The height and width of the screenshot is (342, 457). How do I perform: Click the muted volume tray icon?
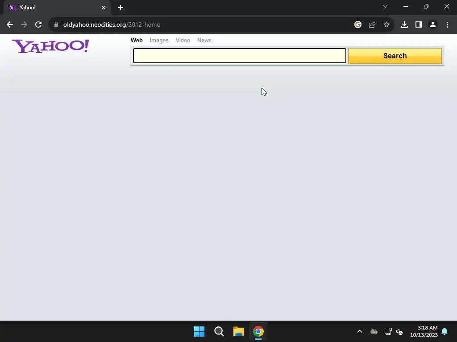click(399, 331)
